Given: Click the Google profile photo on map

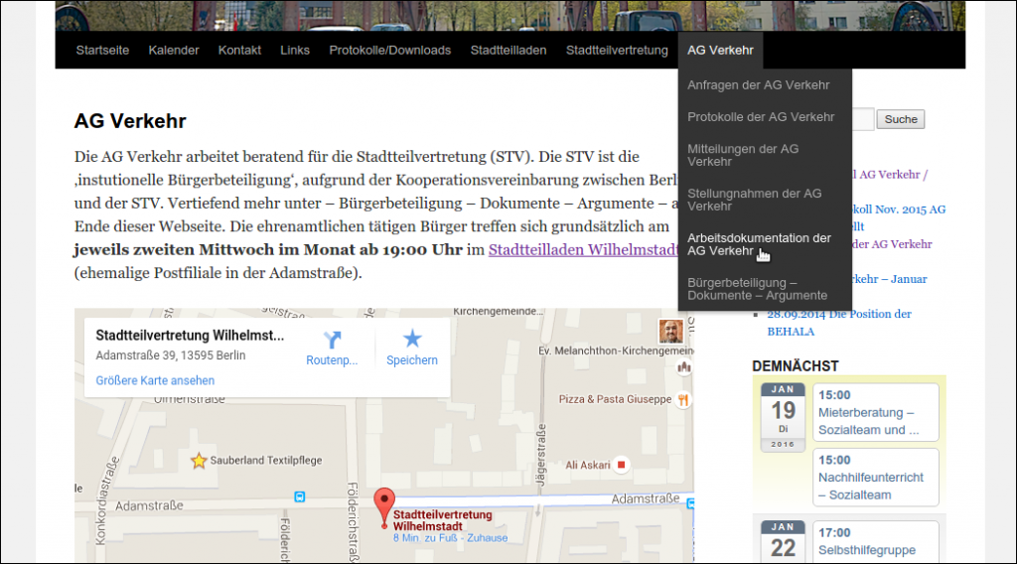Looking at the screenshot, I should (671, 331).
